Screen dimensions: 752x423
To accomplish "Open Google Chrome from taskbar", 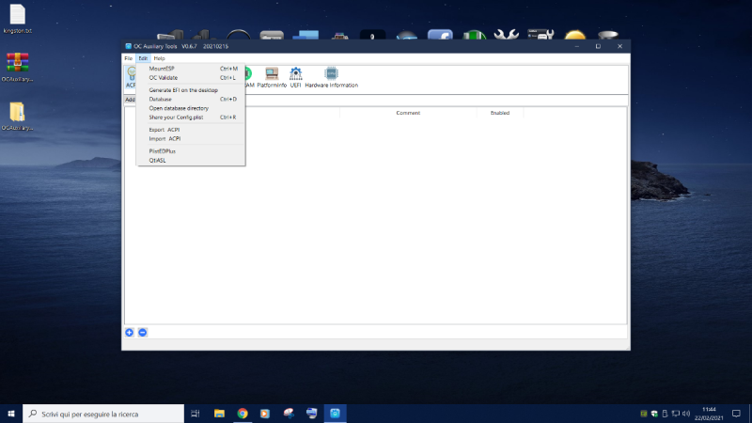I will pyautogui.click(x=243, y=414).
